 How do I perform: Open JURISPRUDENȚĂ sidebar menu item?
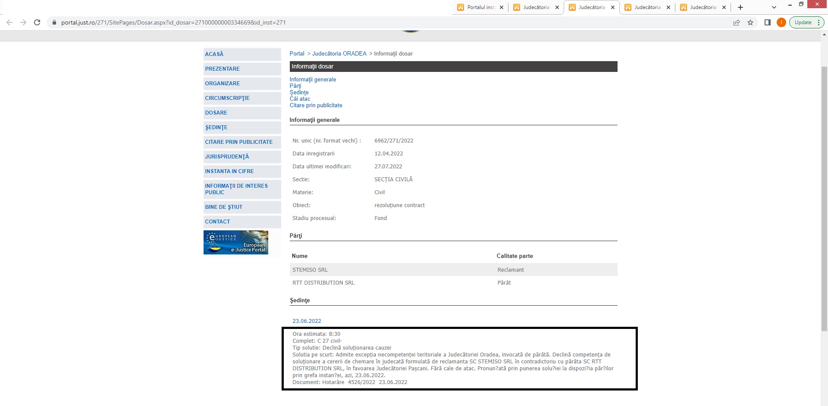point(227,157)
